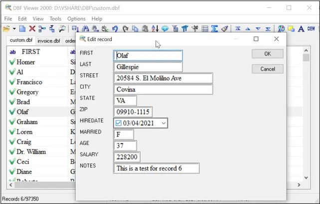
Task: Go to first record arrow icon
Action: (x=238, y=28)
